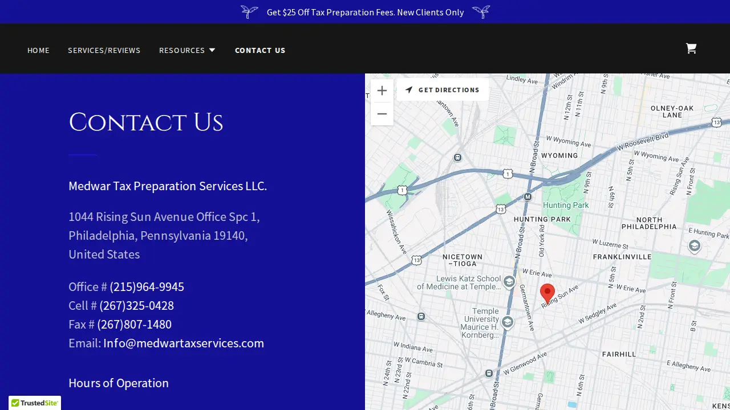This screenshot has height=410, width=730.
Task: Zoom out on the map
Action: (x=382, y=114)
